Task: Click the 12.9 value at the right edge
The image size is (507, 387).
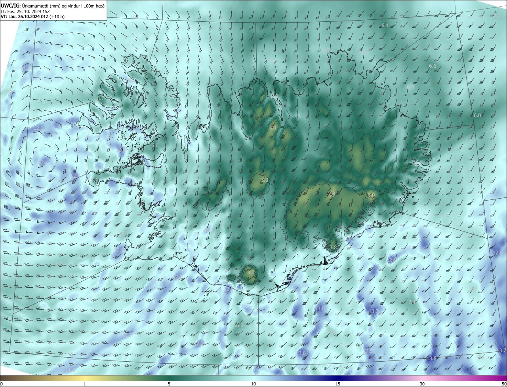Action: pos(497,252)
